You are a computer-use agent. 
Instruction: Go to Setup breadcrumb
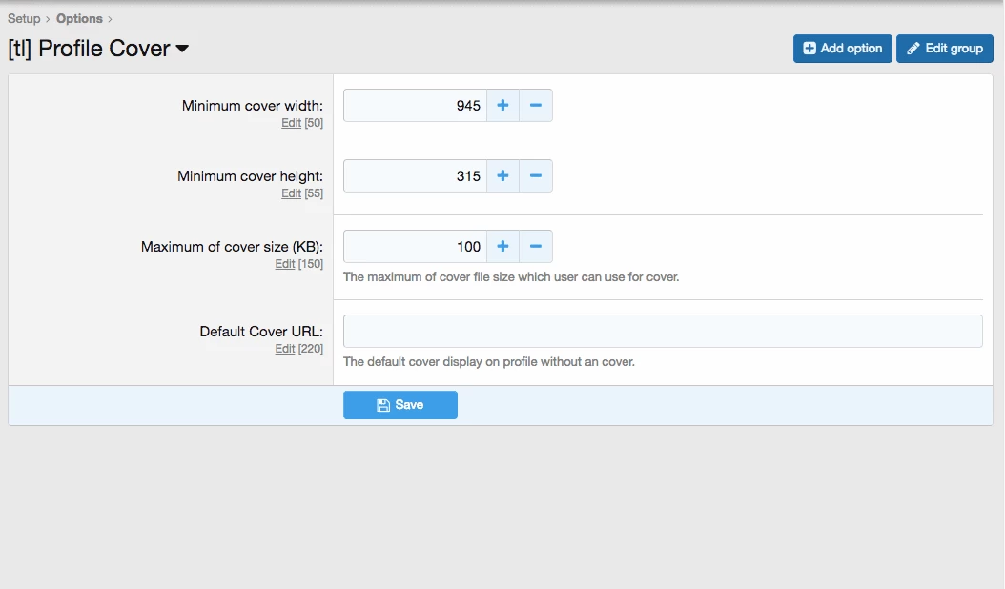pyautogui.click(x=24, y=19)
